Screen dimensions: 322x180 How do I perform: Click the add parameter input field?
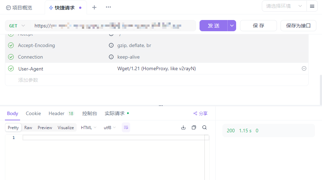coord(28,80)
